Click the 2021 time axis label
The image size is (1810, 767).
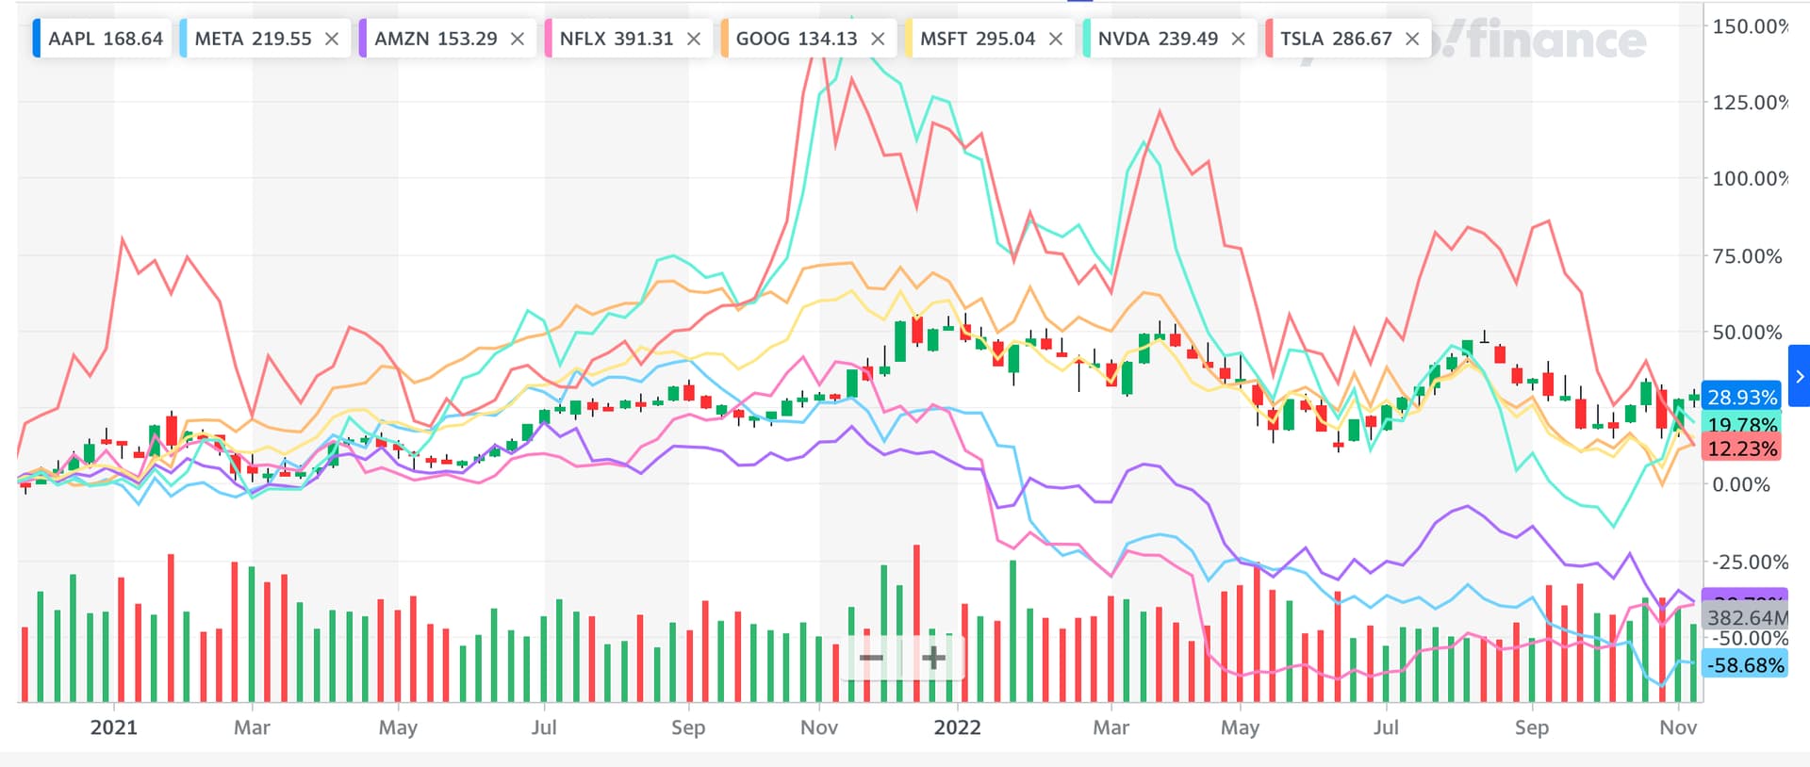click(113, 727)
